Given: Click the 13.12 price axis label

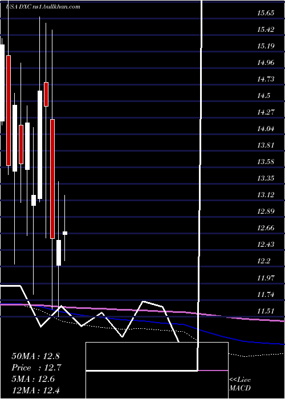Looking at the screenshot, I should click(x=266, y=195).
